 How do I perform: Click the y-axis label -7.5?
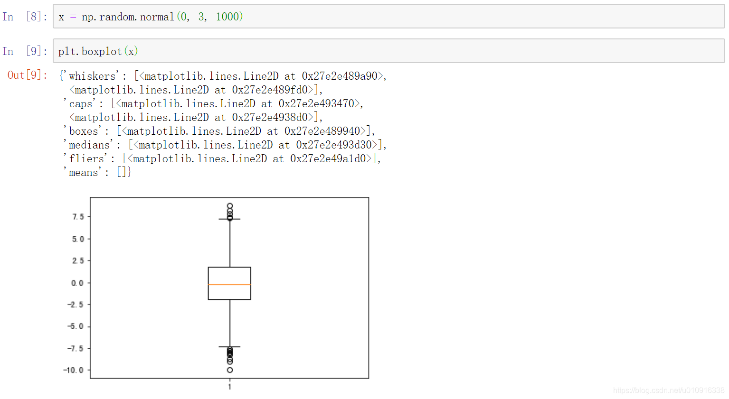click(75, 349)
